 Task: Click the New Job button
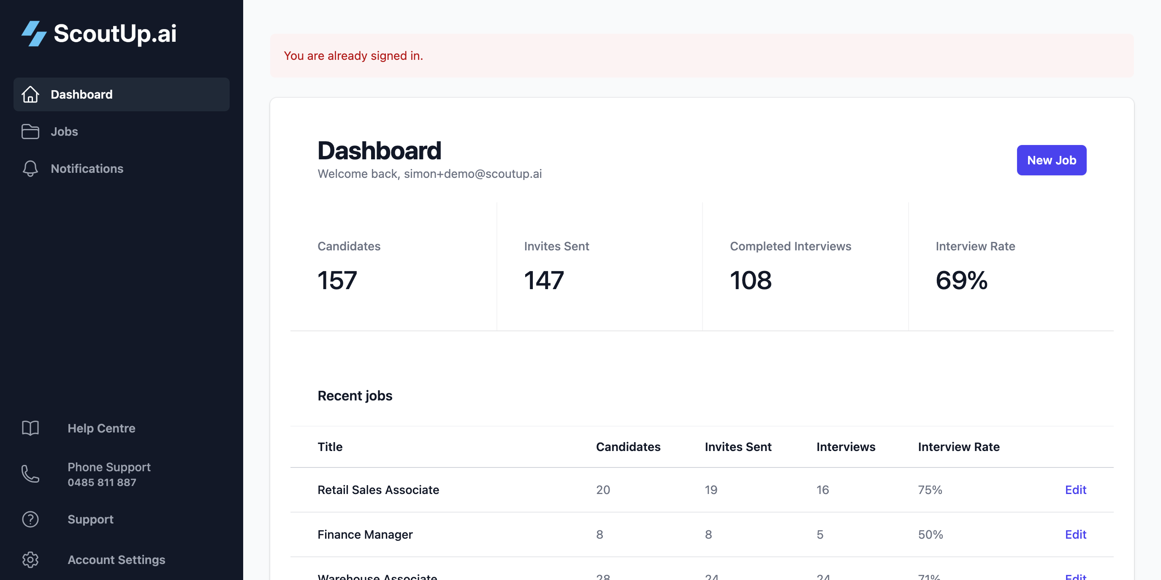[1052, 160]
